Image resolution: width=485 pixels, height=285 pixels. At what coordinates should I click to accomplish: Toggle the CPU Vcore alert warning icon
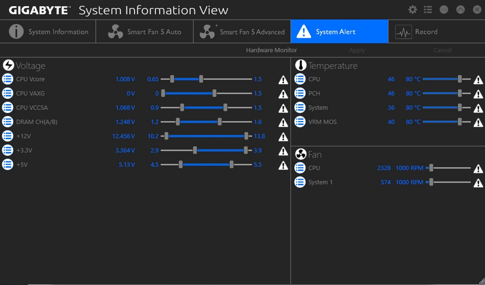[x=283, y=80]
